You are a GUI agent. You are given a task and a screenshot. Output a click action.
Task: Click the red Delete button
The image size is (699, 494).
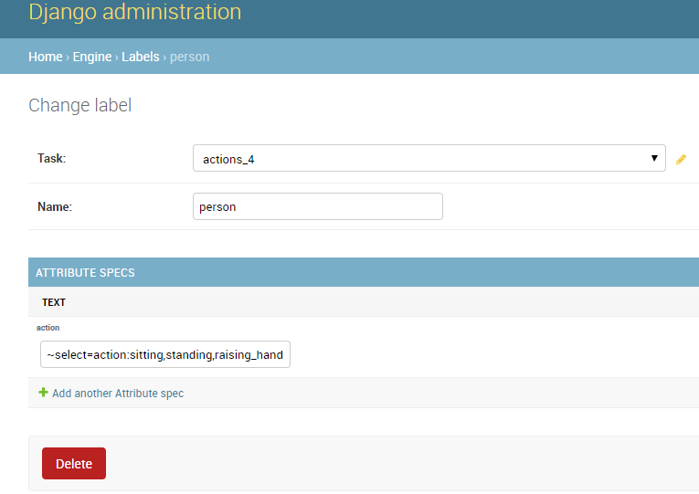coord(74,464)
